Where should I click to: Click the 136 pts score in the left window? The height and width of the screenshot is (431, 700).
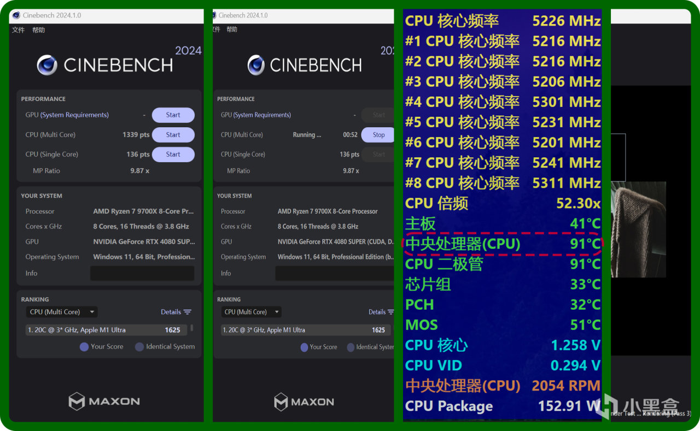(x=138, y=154)
